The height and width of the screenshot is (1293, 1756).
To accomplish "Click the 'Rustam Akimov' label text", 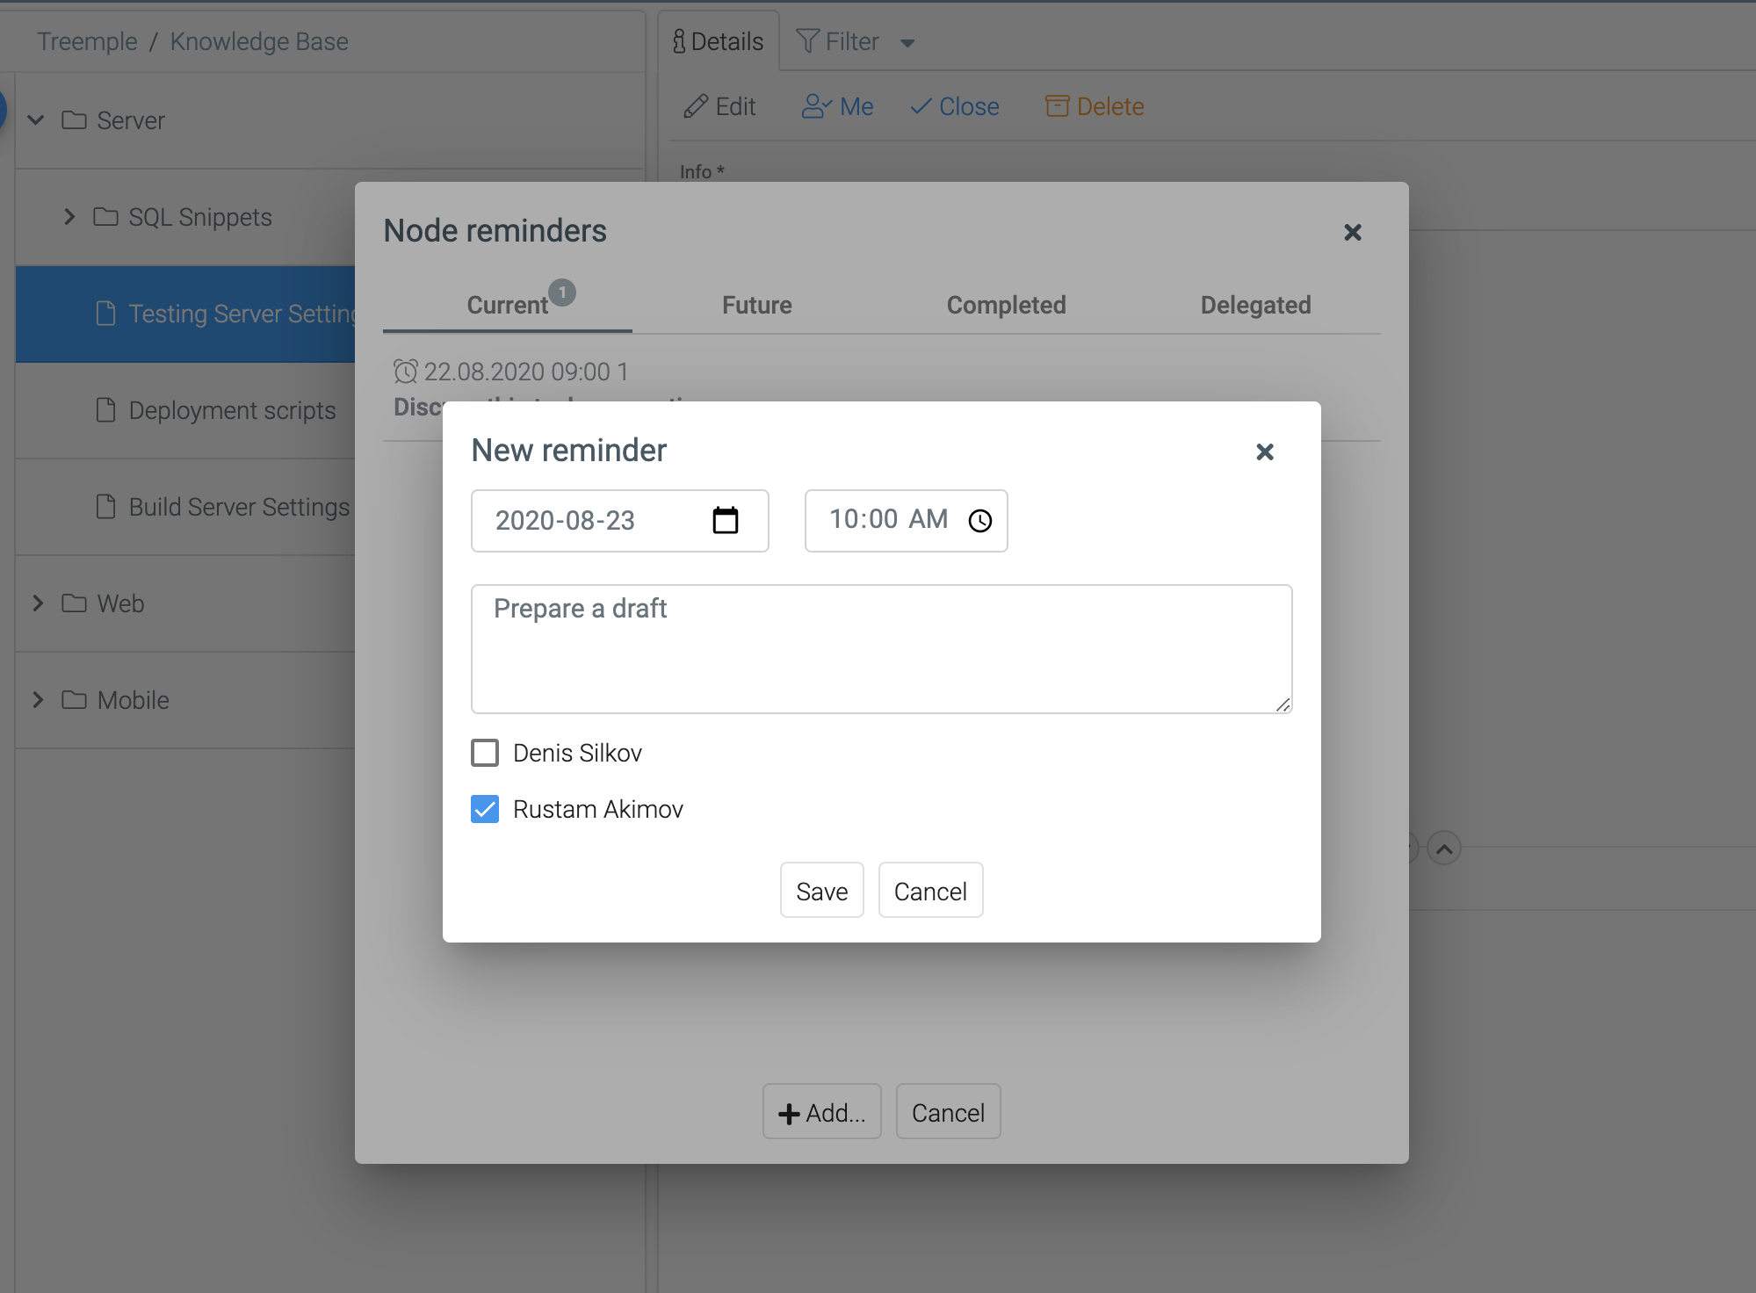I will pyautogui.click(x=597, y=809).
